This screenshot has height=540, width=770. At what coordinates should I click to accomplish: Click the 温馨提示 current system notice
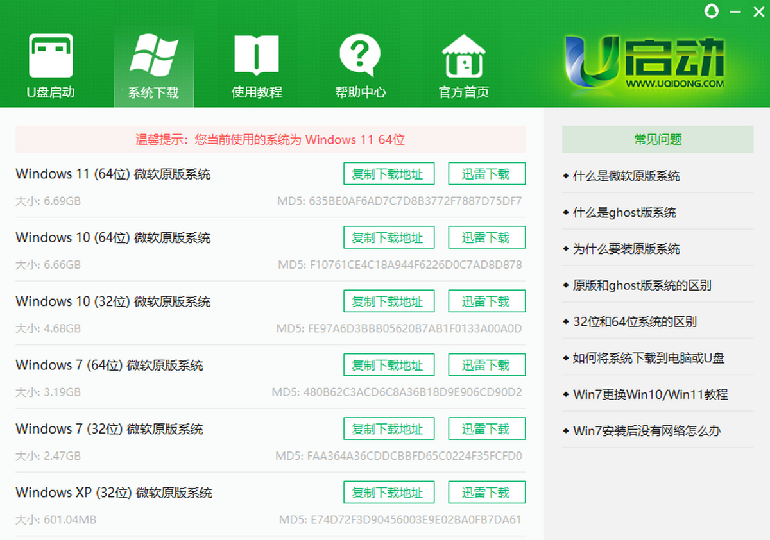[270, 139]
